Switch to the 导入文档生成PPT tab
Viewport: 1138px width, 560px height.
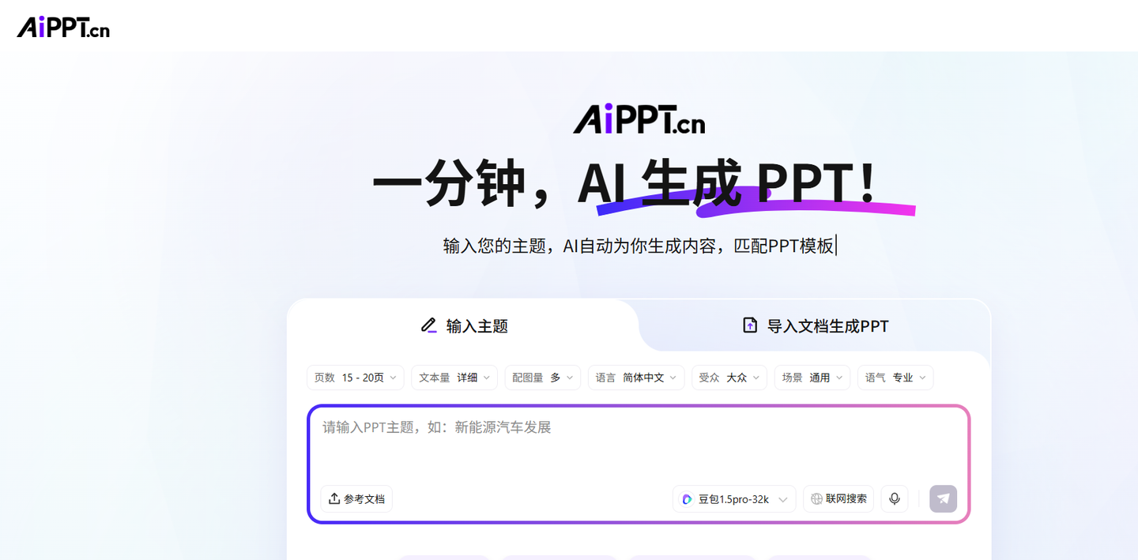click(x=816, y=325)
